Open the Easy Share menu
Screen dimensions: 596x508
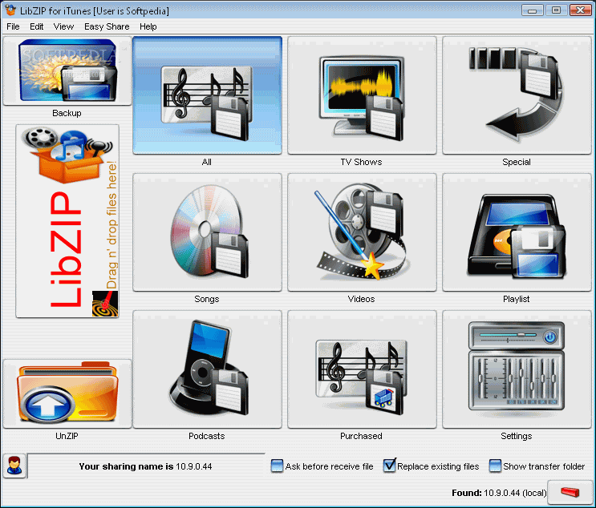[x=107, y=26]
